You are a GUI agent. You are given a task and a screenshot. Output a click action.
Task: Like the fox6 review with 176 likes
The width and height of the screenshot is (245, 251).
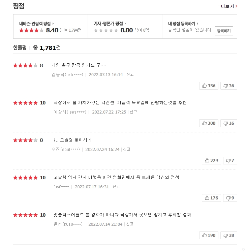[211, 198]
